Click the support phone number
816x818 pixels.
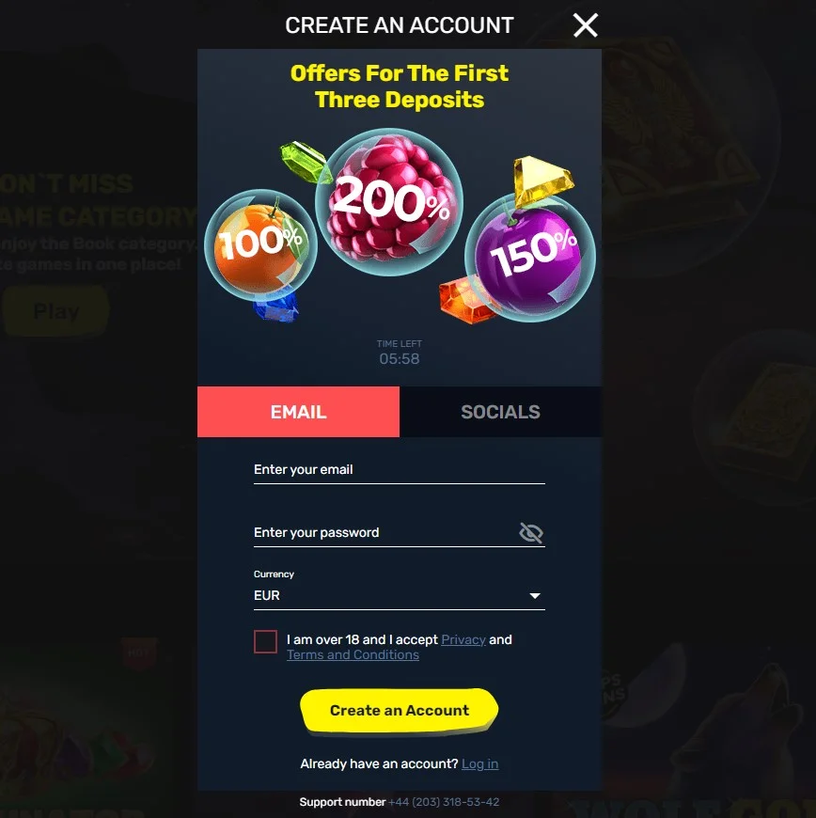[x=444, y=802]
